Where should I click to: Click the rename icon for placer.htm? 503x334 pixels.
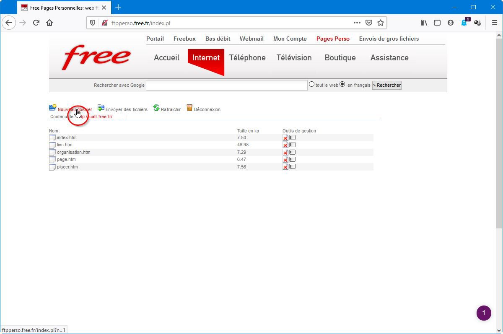[293, 166]
